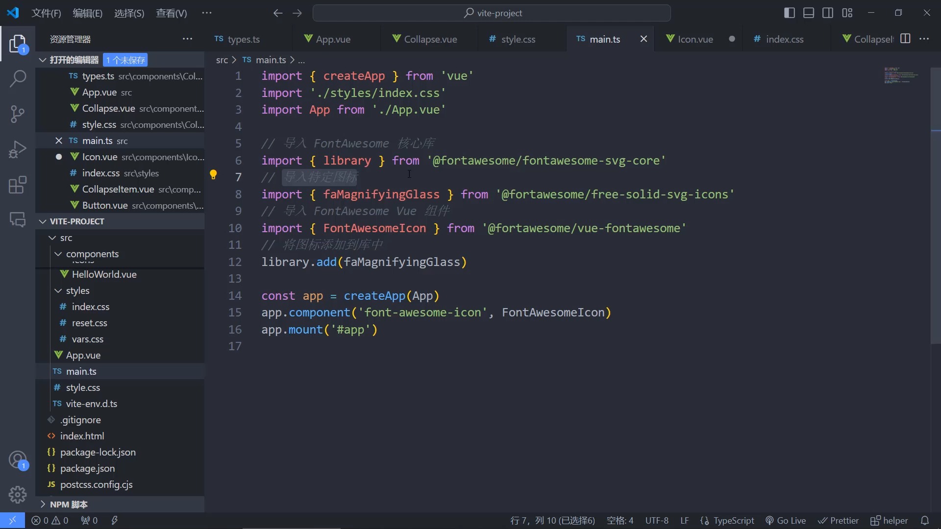
Task: Go forward with the right arrow navigation
Action: [297, 13]
